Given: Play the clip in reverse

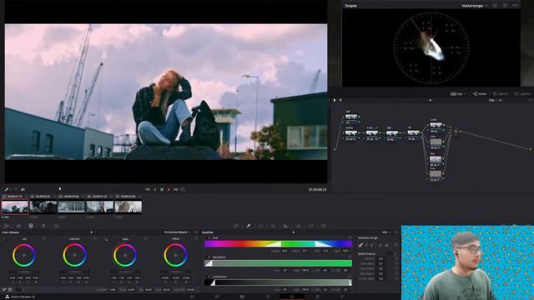Looking at the screenshot, I should pyautogui.click(x=155, y=189).
